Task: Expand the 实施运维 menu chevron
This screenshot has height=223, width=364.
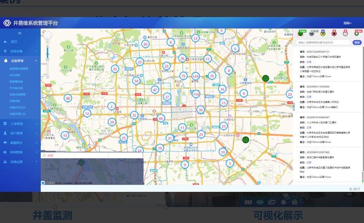Action: (37, 162)
